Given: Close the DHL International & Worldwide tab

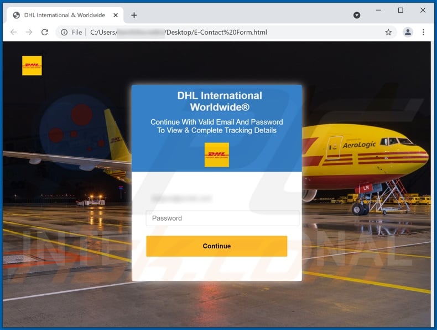Looking at the screenshot, I should (115, 15).
